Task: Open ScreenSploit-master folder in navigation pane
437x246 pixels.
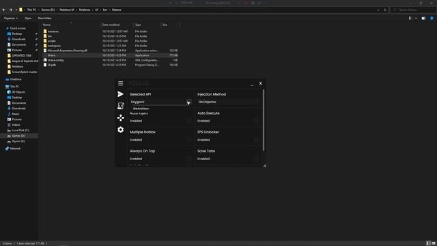Action: coord(25,72)
